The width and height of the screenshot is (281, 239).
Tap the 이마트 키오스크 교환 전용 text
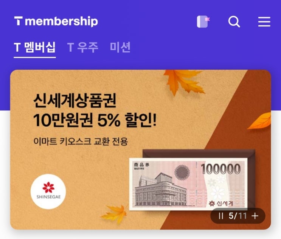(x=81, y=141)
